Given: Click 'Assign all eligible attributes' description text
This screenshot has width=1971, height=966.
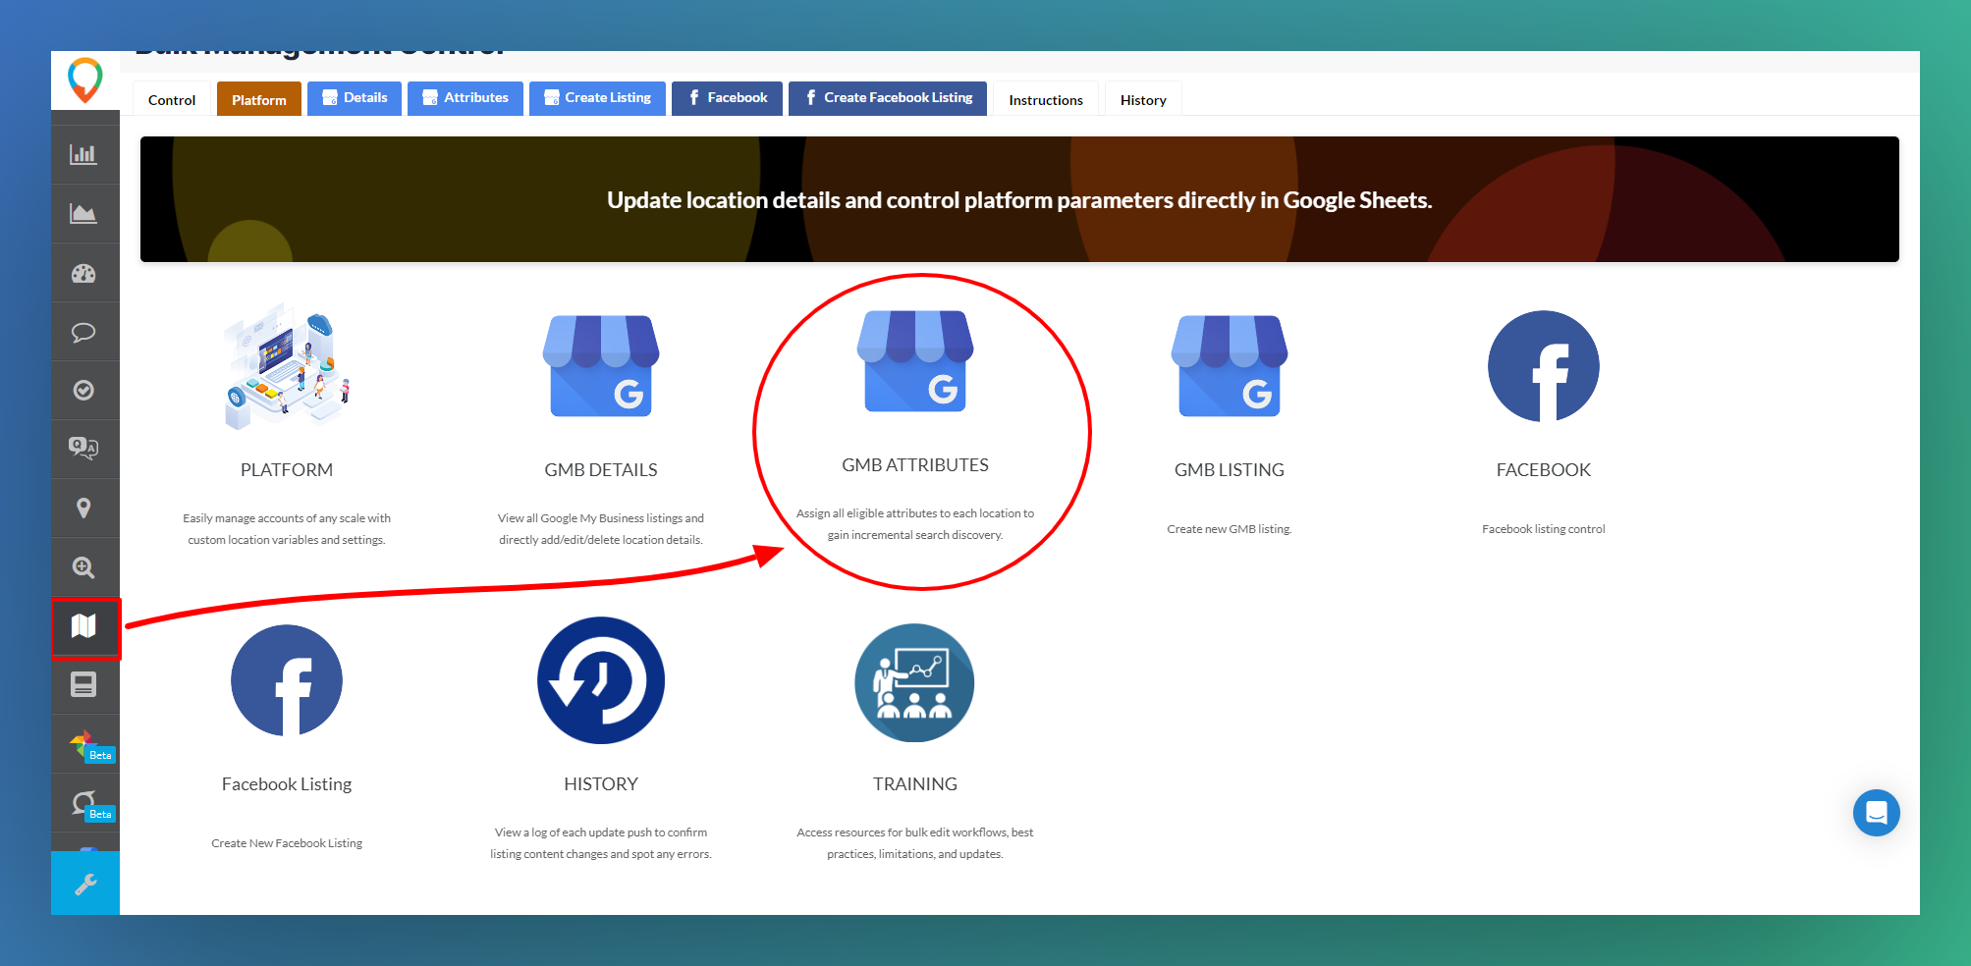Looking at the screenshot, I should (915, 524).
